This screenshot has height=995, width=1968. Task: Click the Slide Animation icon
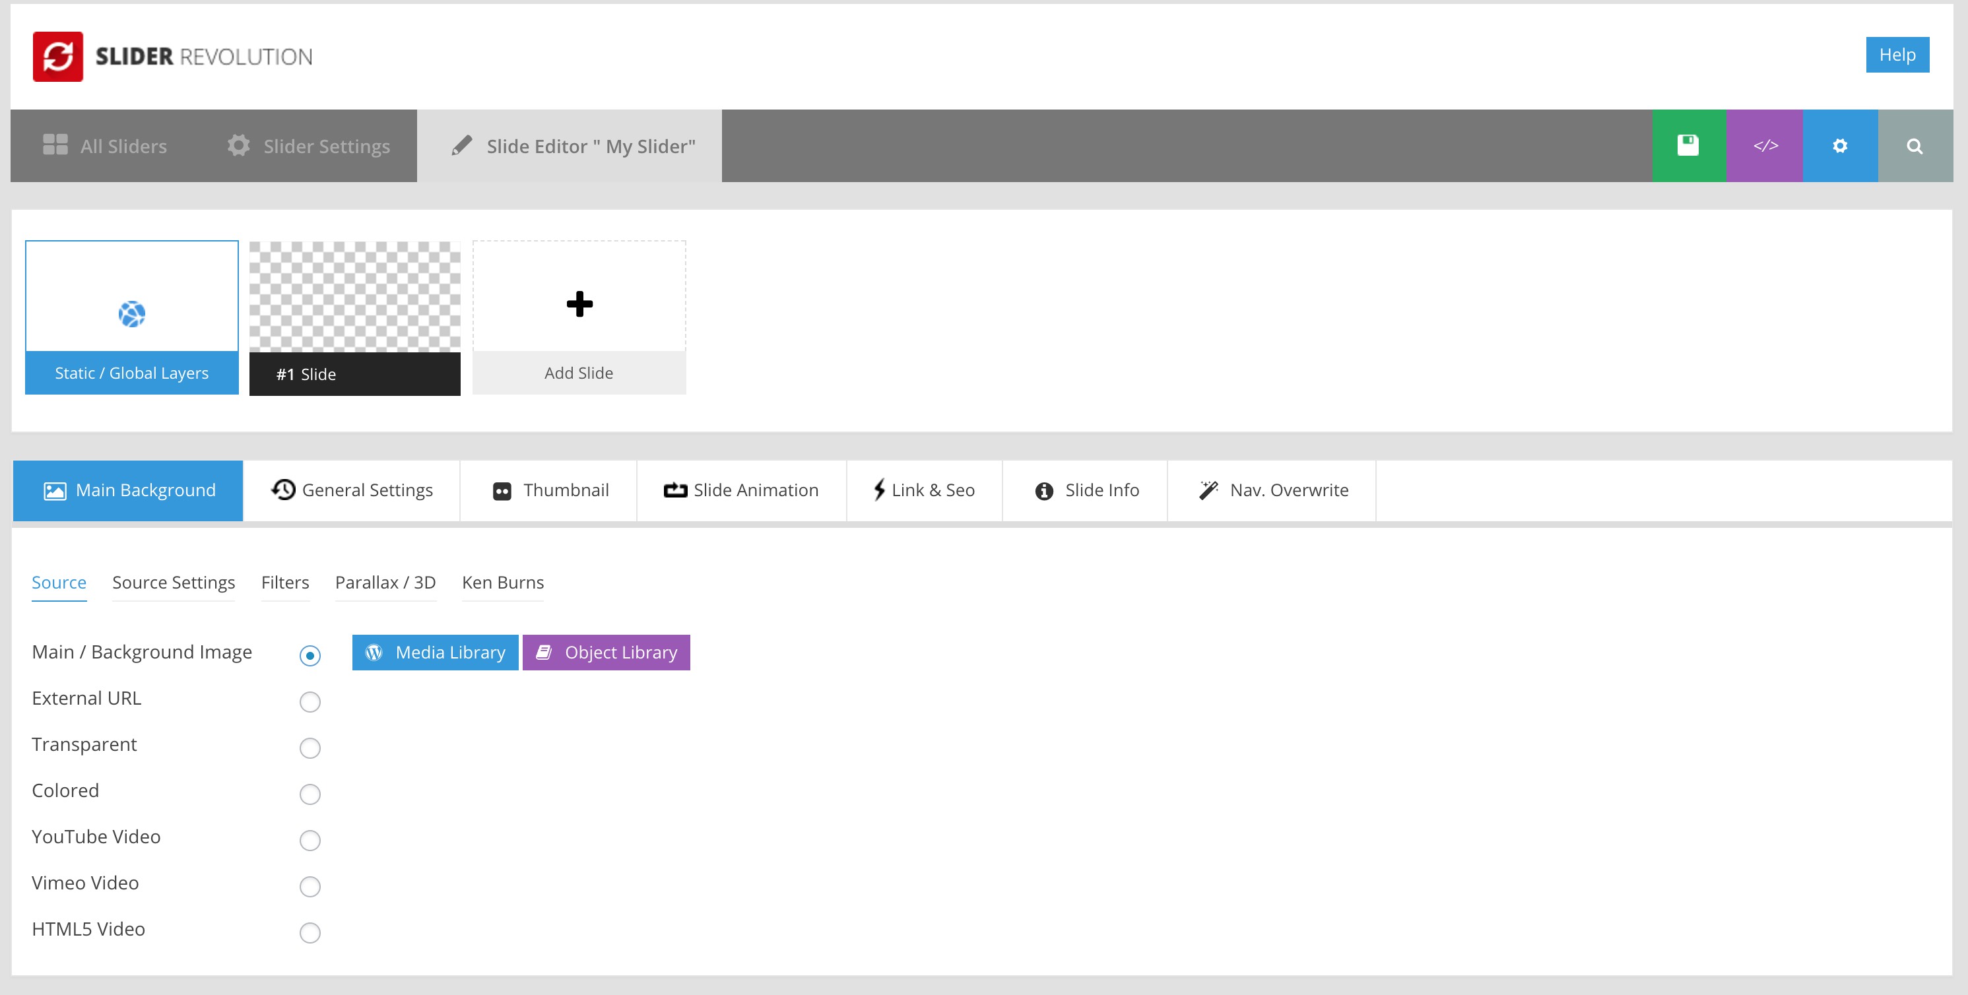(x=675, y=490)
